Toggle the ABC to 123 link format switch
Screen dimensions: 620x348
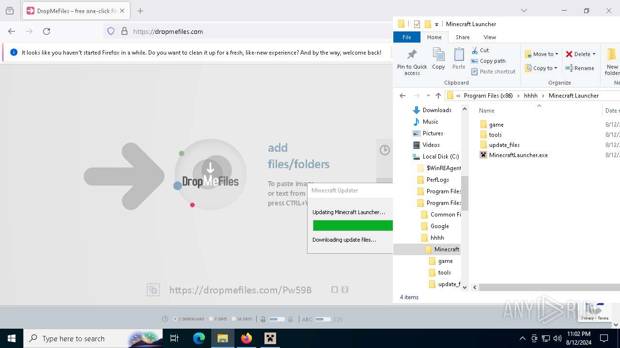pyautogui.click(x=323, y=319)
